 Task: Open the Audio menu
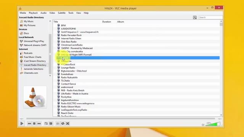pos(43,13)
